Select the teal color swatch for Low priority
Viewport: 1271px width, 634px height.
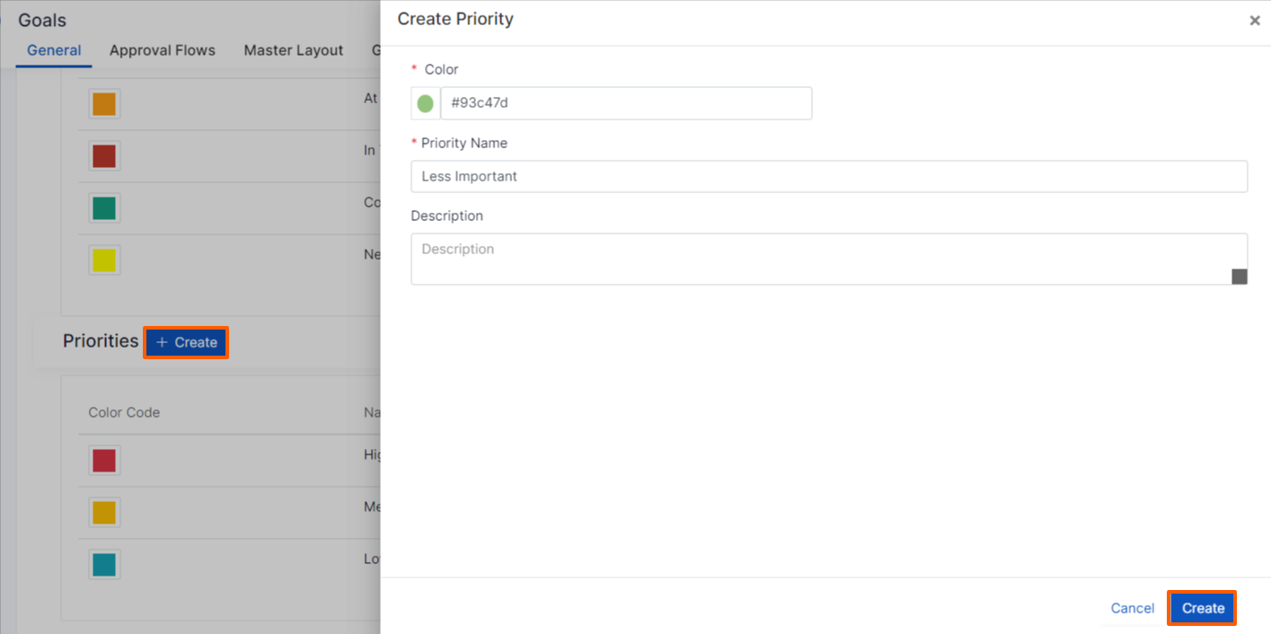click(104, 565)
